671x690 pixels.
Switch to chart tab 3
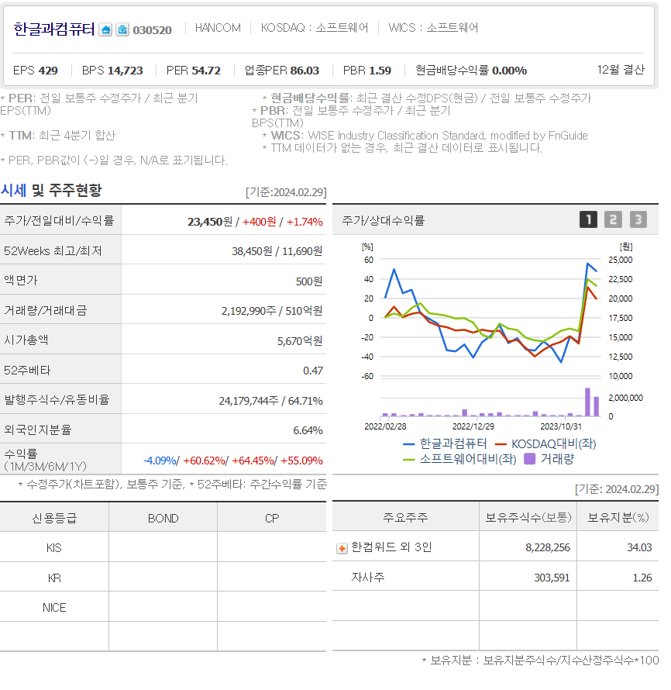(638, 219)
